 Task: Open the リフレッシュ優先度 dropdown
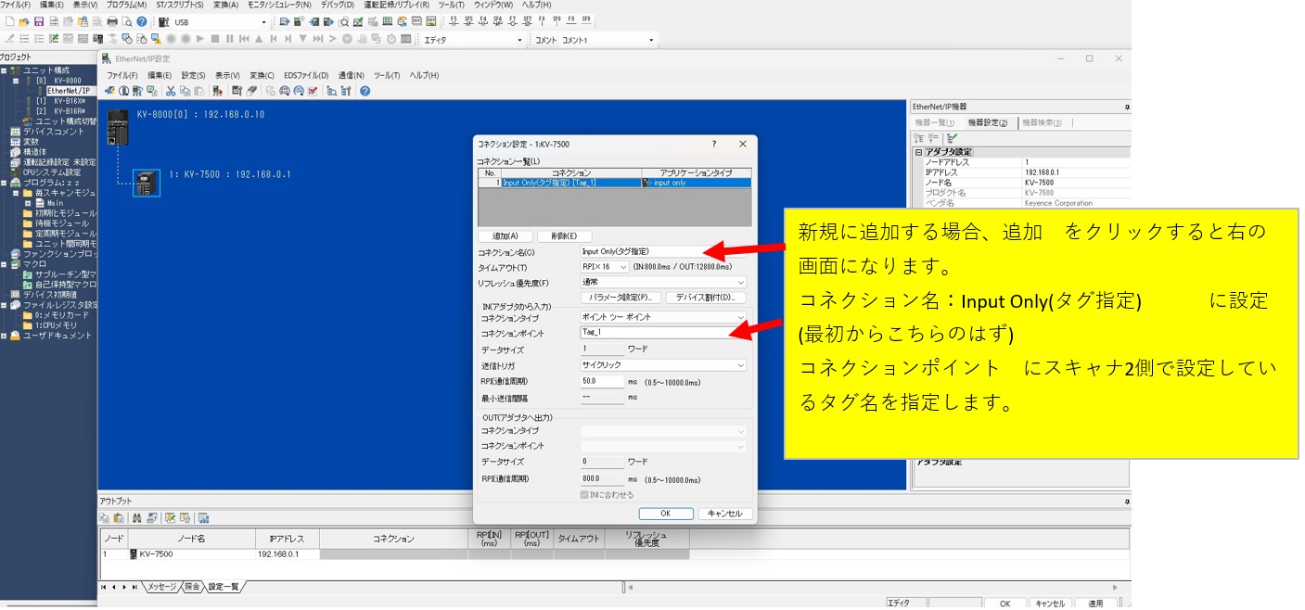(x=662, y=283)
